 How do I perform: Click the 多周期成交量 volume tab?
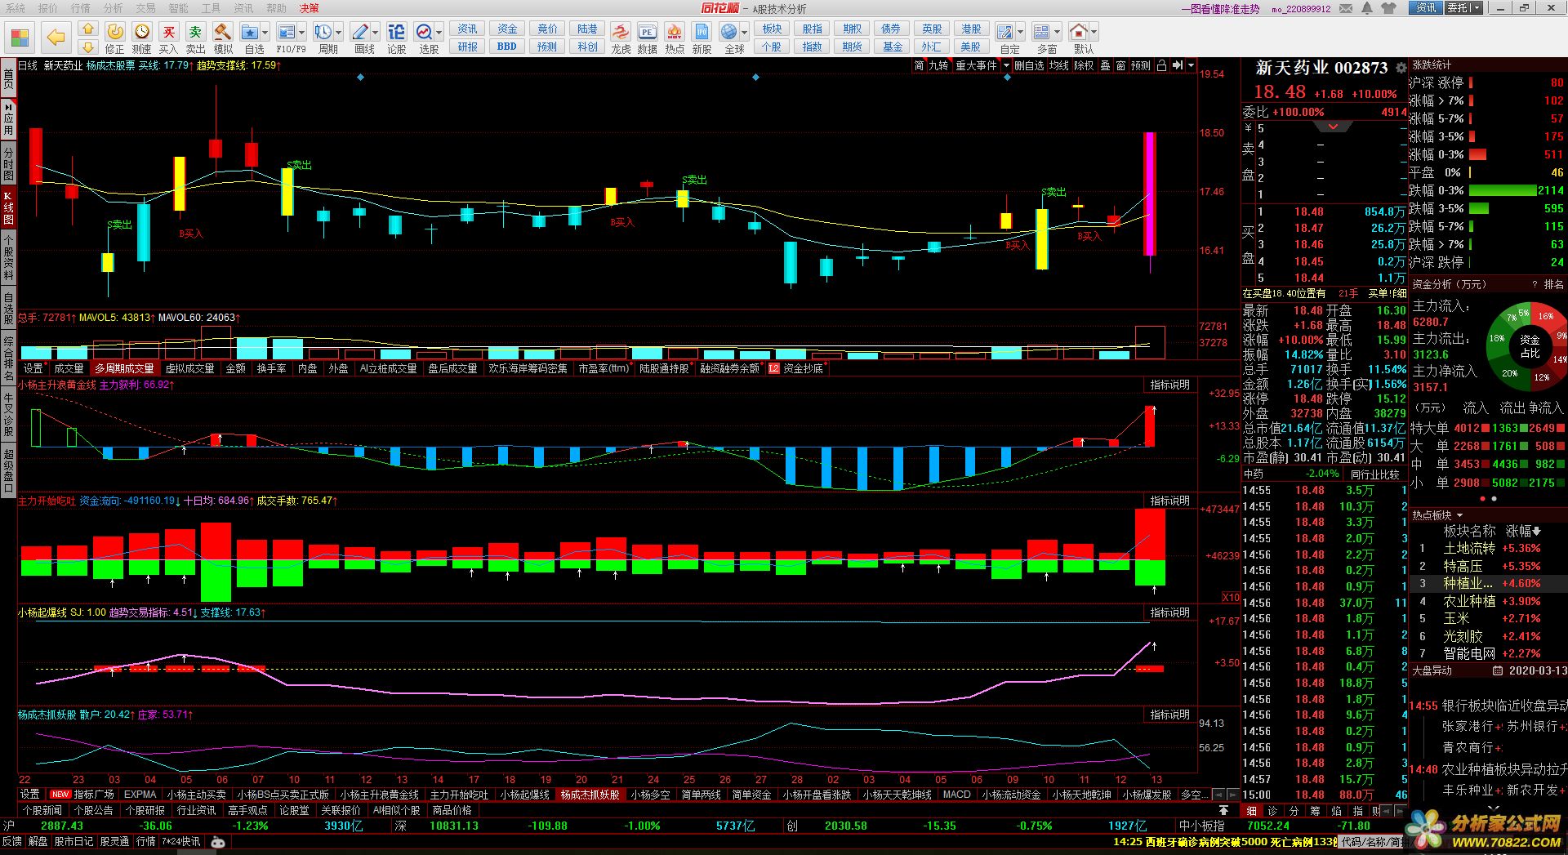click(124, 369)
